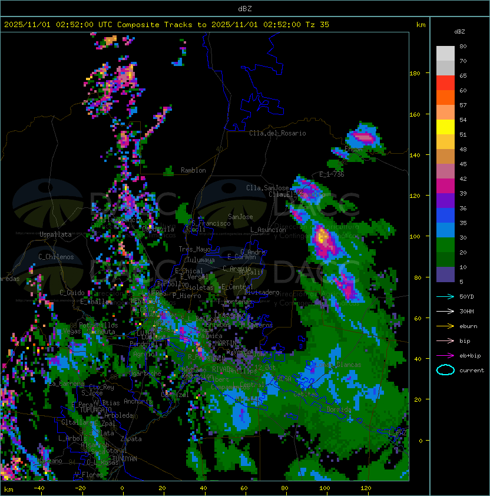Click the yellow eburn arrow in legend

tap(445, 326)
